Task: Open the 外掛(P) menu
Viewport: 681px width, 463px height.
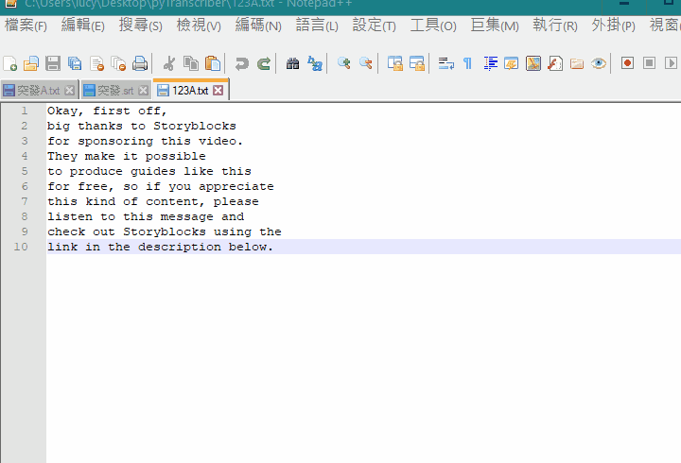Action: [x=613, y=26]
